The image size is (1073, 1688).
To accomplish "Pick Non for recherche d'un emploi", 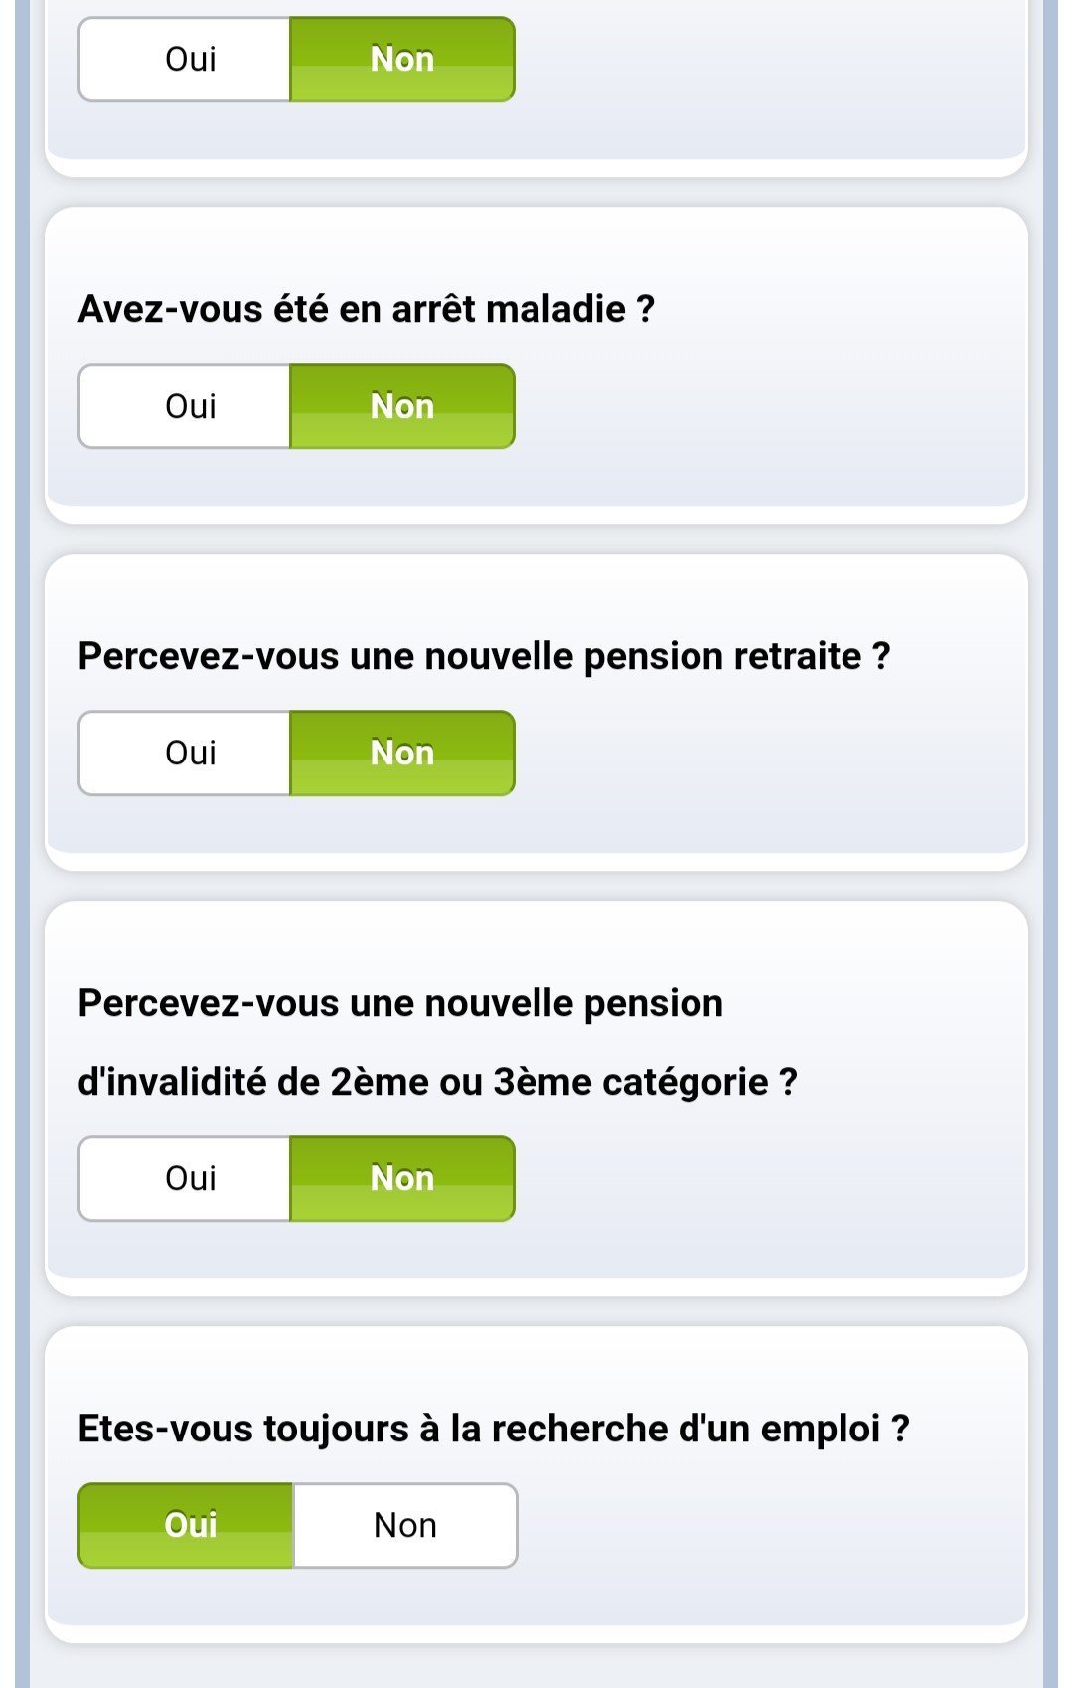I will (x=405, y=1525).
